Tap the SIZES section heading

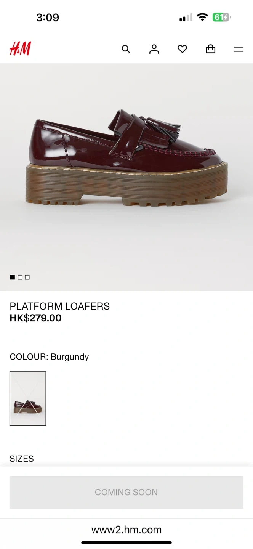click(x=22, y=459)
